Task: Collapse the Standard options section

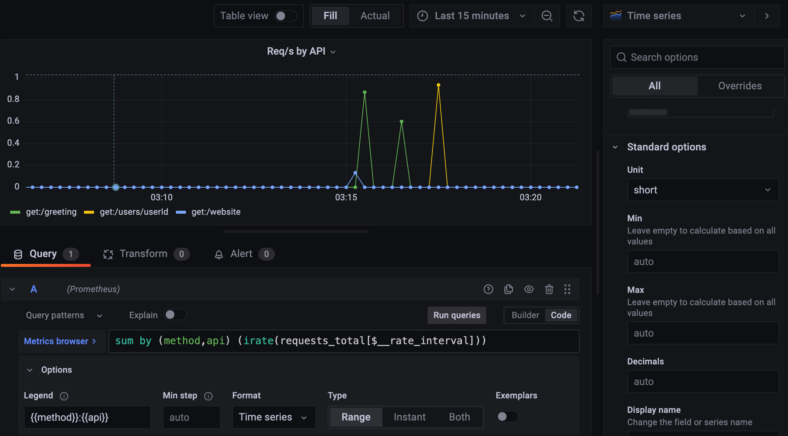Action: [615, 147]
